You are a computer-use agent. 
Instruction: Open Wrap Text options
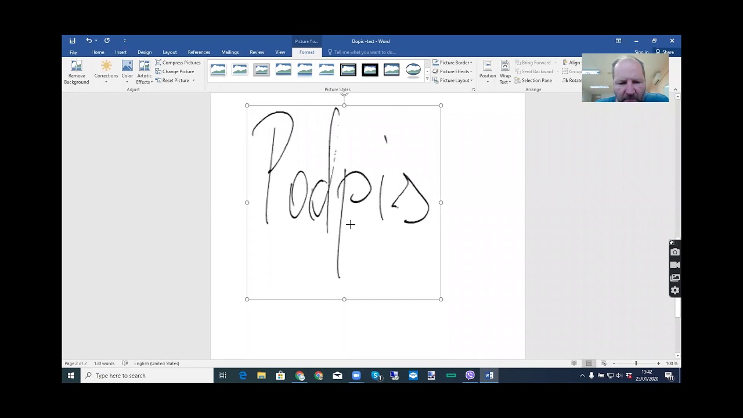[505, 73]
